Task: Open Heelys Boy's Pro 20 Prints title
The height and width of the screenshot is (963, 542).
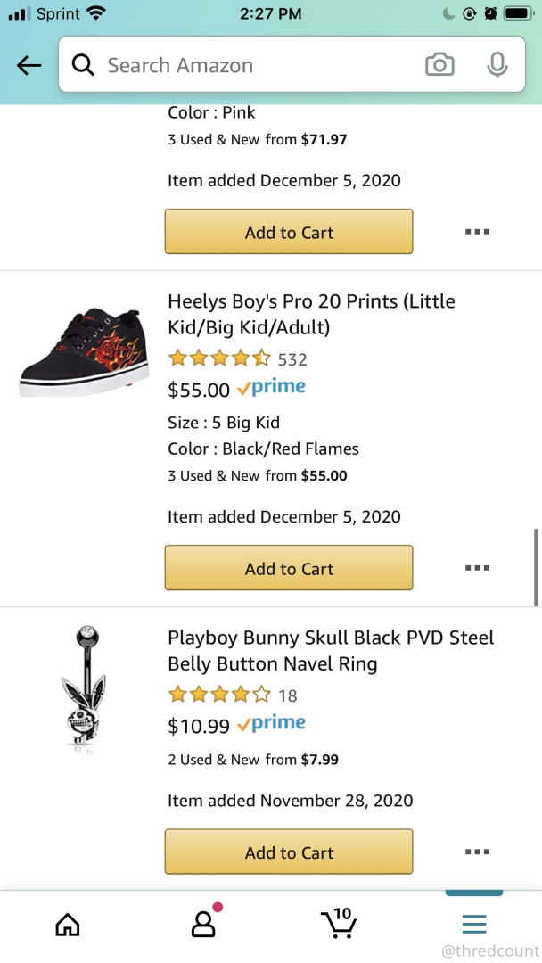Action: (311, 314)
